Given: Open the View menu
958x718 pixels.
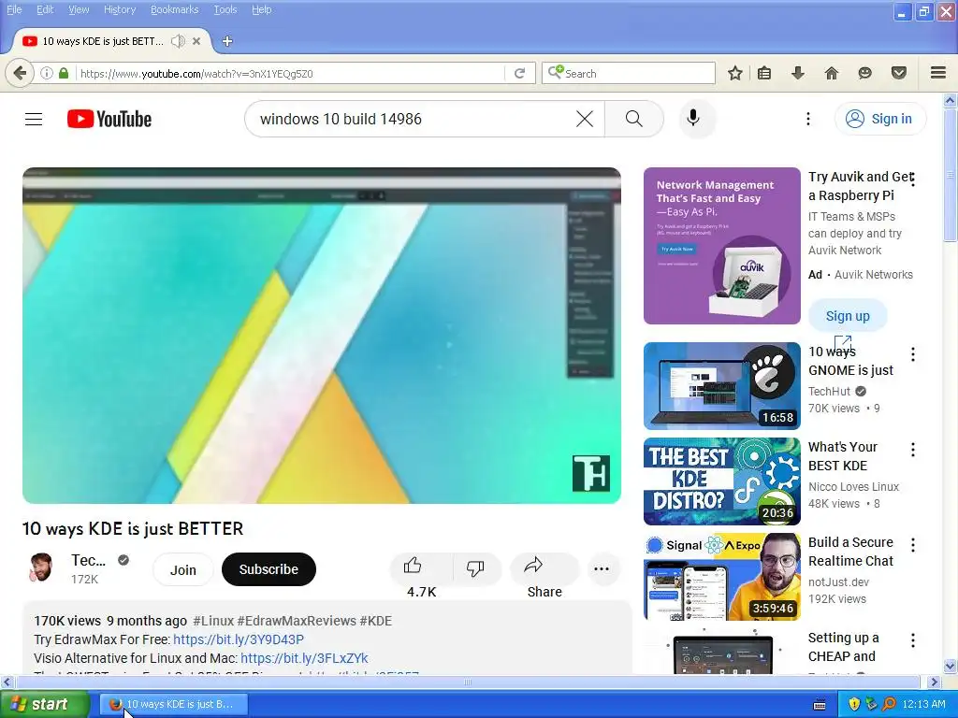Looking at the screenshot, I should pyautogui.click(x=79, y=9).
